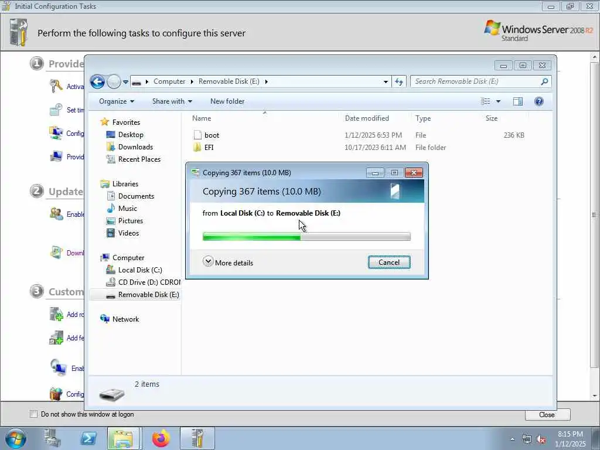Click the copy progress bar
This screenshot has width=600, height=450.
306,237
